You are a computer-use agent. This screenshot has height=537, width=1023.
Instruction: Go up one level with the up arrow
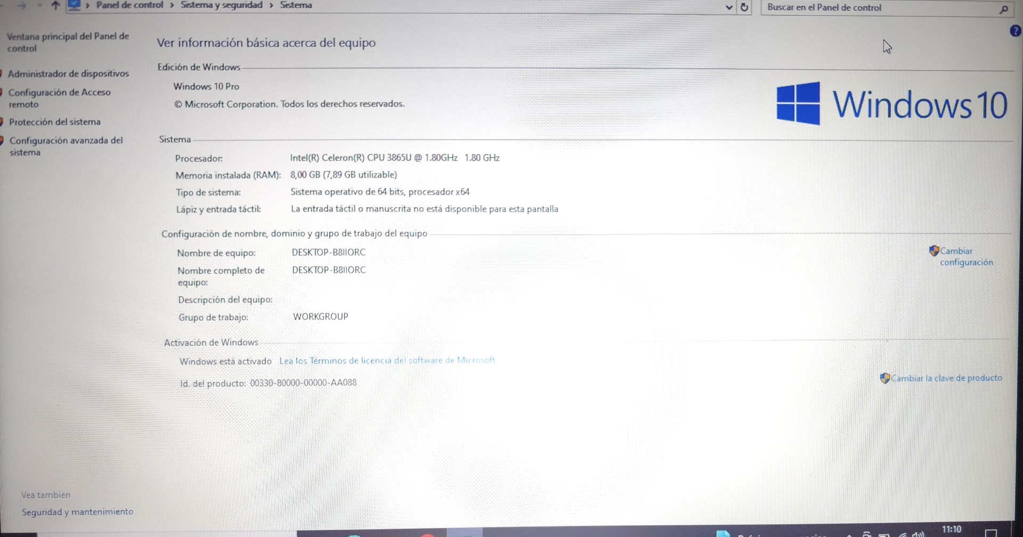pos(55,6)
